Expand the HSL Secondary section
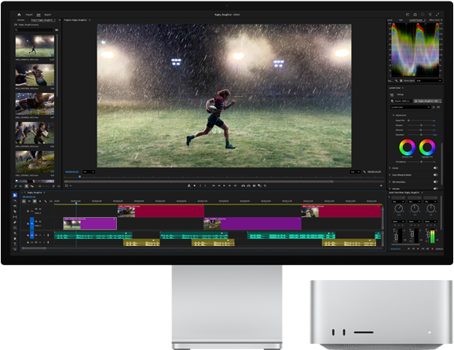Viewport: 454px width, 350px height. click(390, 182)
